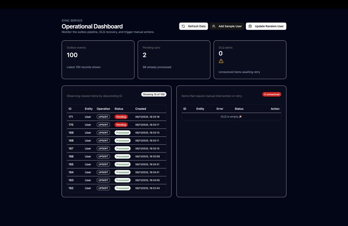
Task: Select the ID cell 166
Action: click(x=71, y=156)
